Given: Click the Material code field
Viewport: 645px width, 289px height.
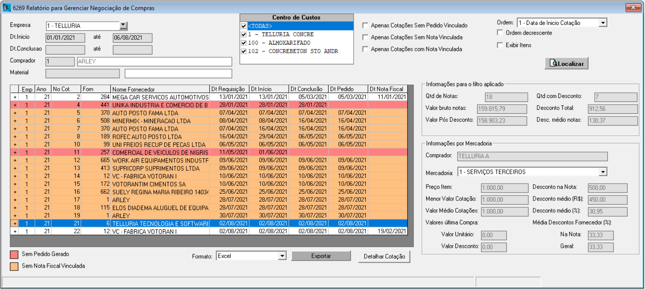Looking at the screenshot, I should click(x=82, y=73).
